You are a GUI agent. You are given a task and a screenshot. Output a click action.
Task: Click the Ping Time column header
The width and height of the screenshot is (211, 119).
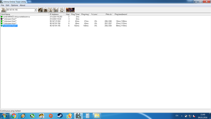[x=75, y=14]
